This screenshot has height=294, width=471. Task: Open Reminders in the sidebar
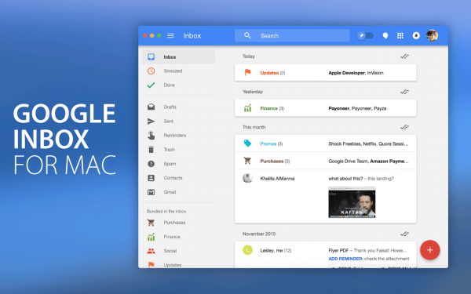[178, 136]
